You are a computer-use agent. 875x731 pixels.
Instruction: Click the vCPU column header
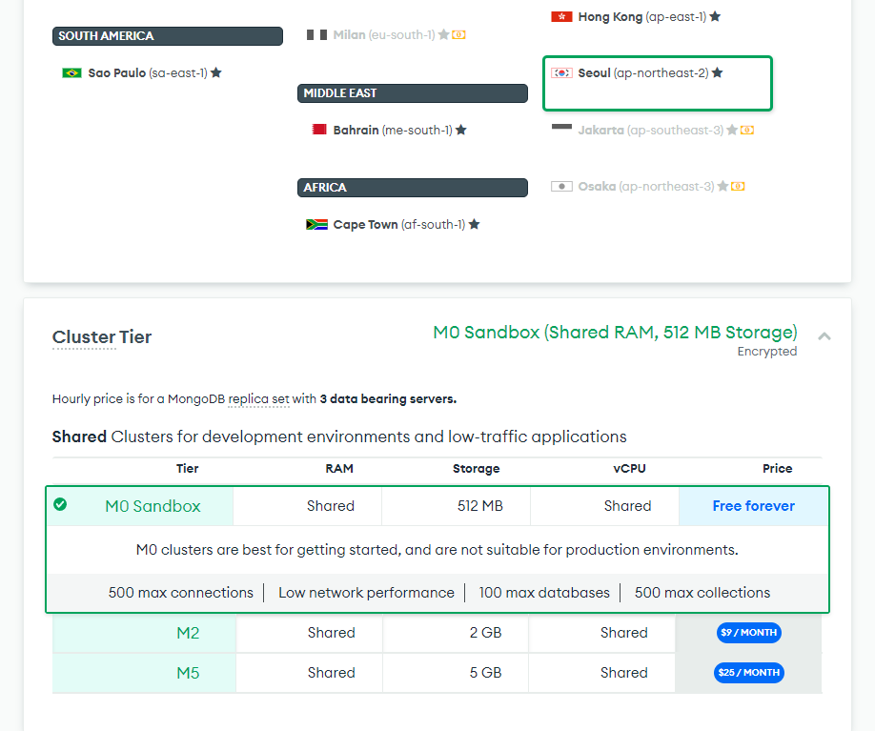tap(629, 469)
